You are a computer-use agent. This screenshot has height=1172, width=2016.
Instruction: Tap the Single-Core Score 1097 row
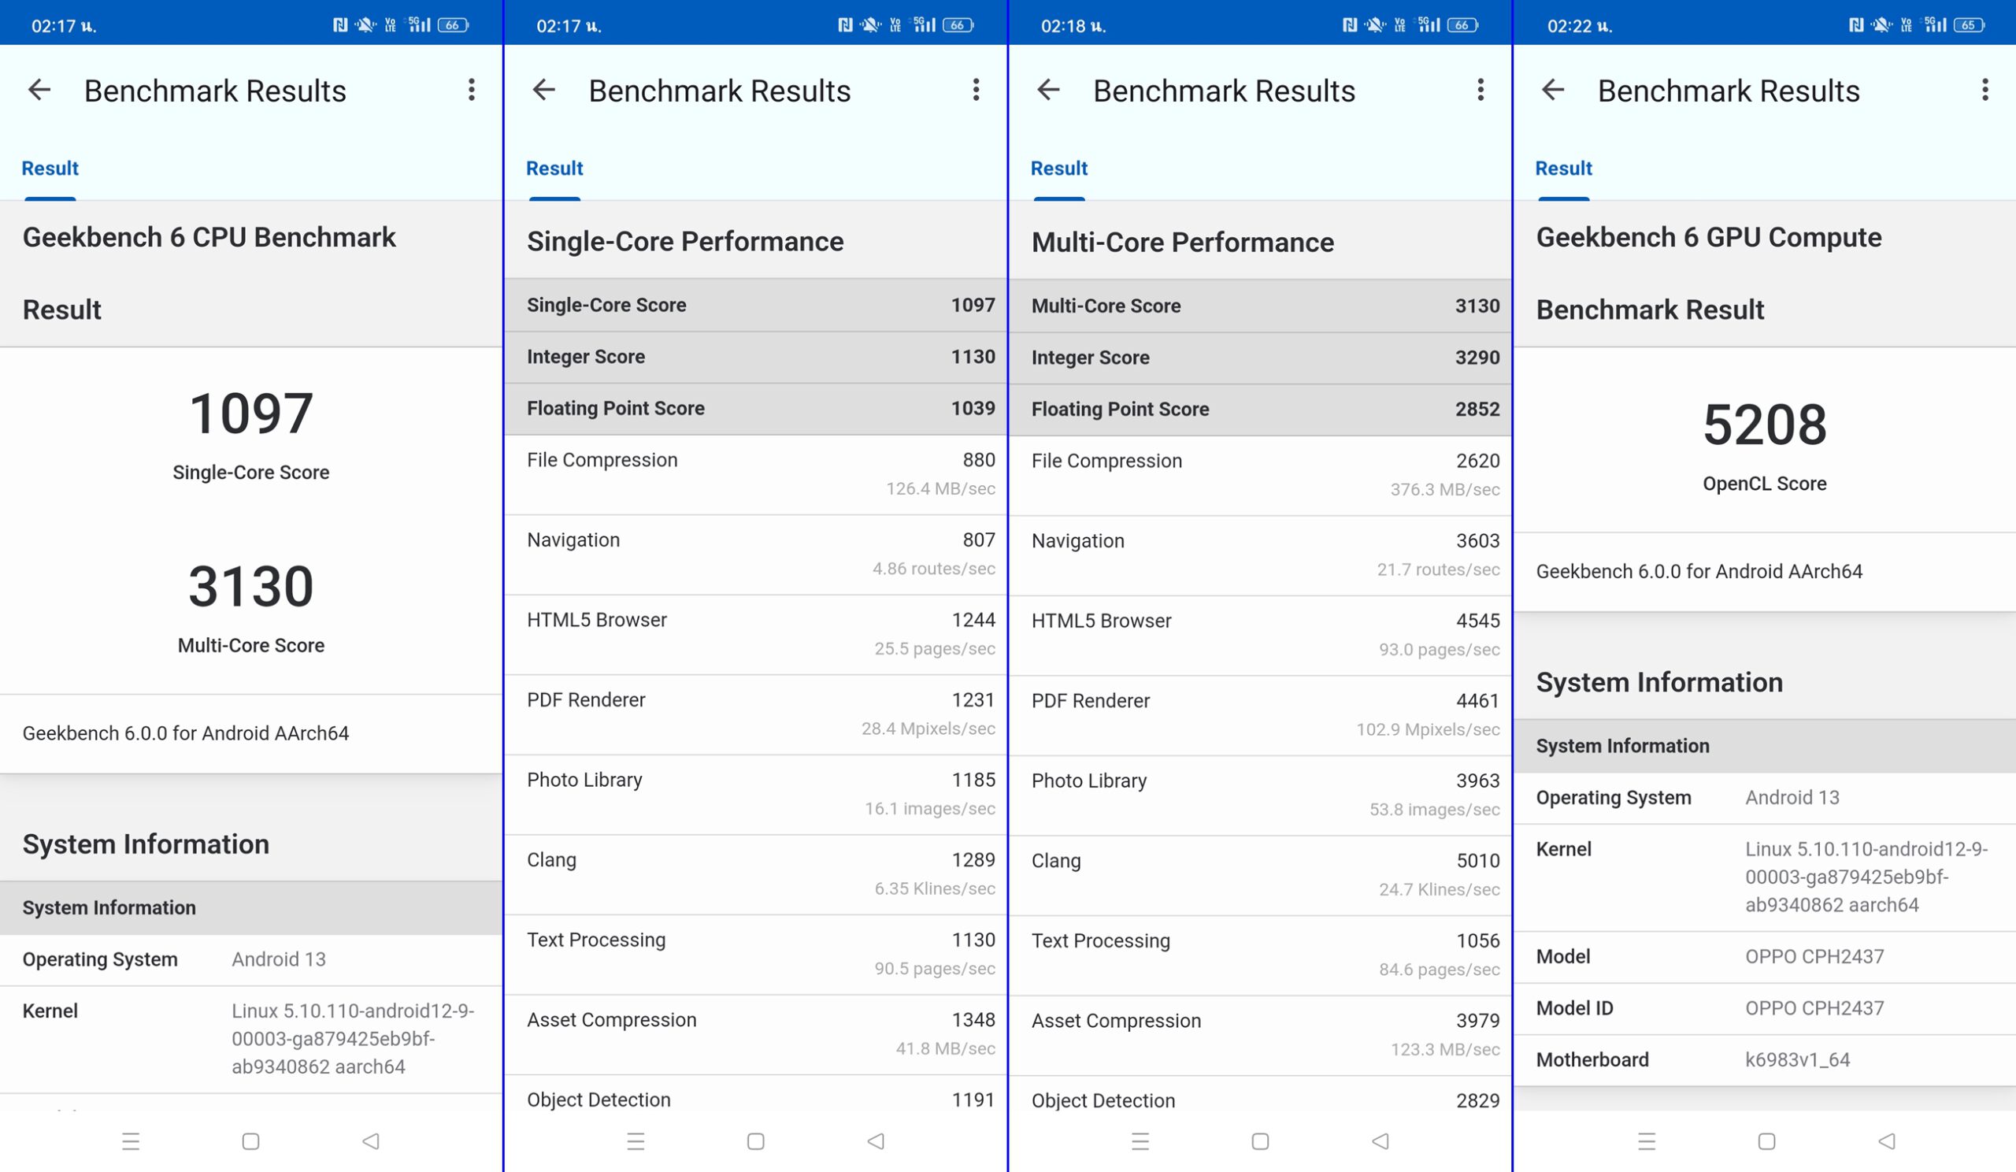[756, 305]
